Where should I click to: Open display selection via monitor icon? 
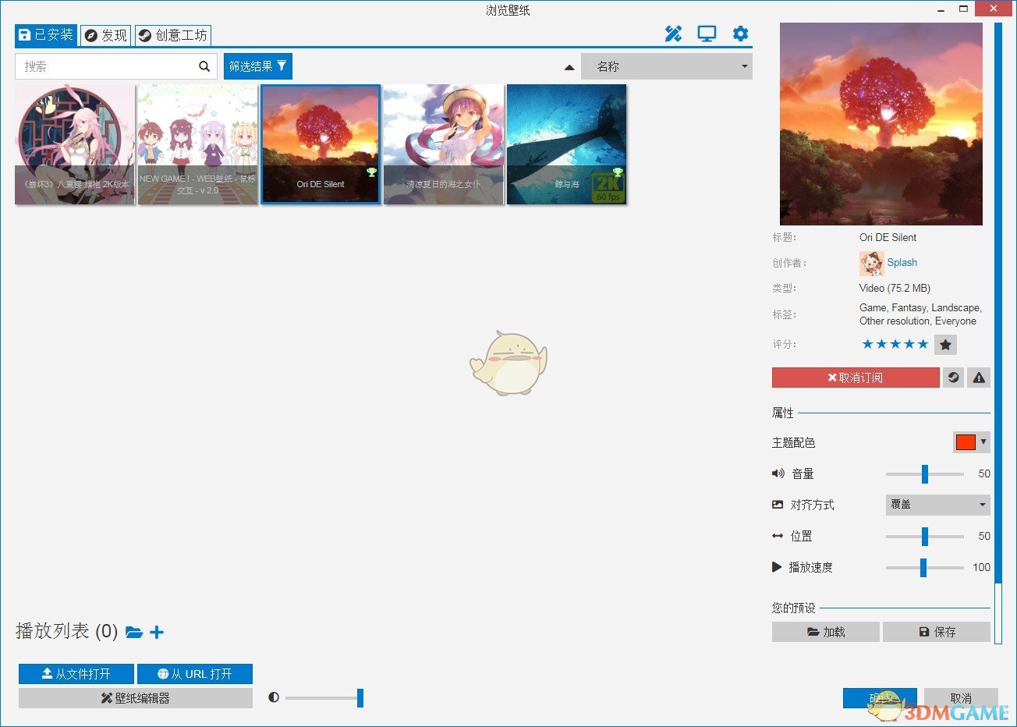[x=707, y=34]
